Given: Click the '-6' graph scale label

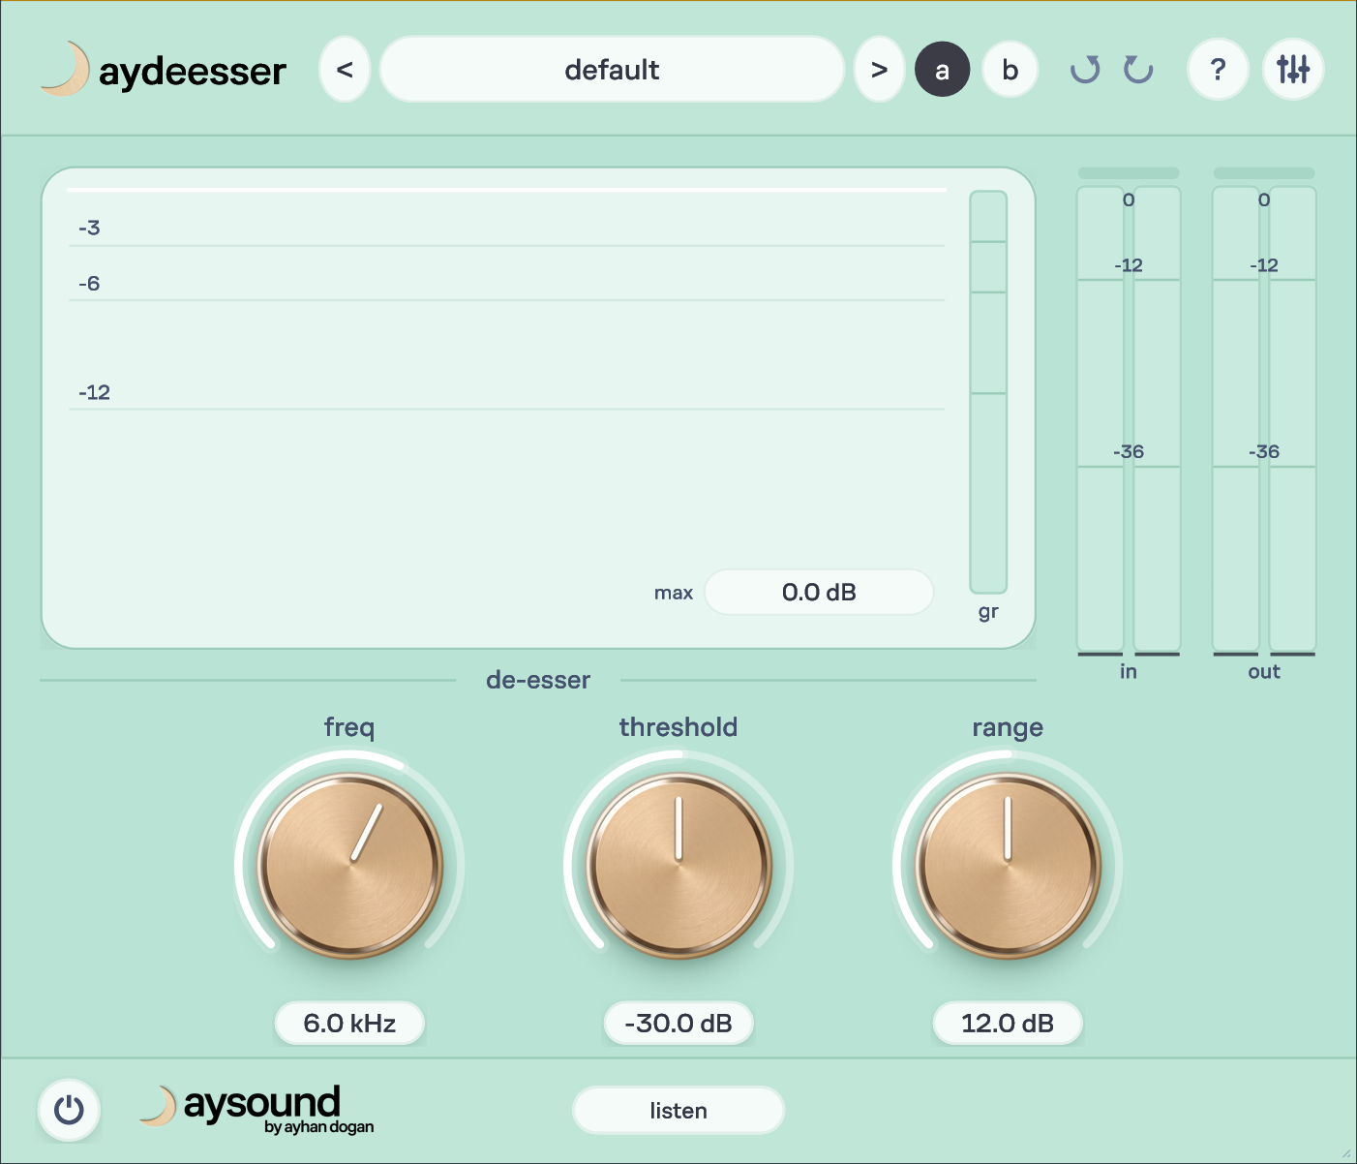Looking at the screenshot, I should point(89,284).
